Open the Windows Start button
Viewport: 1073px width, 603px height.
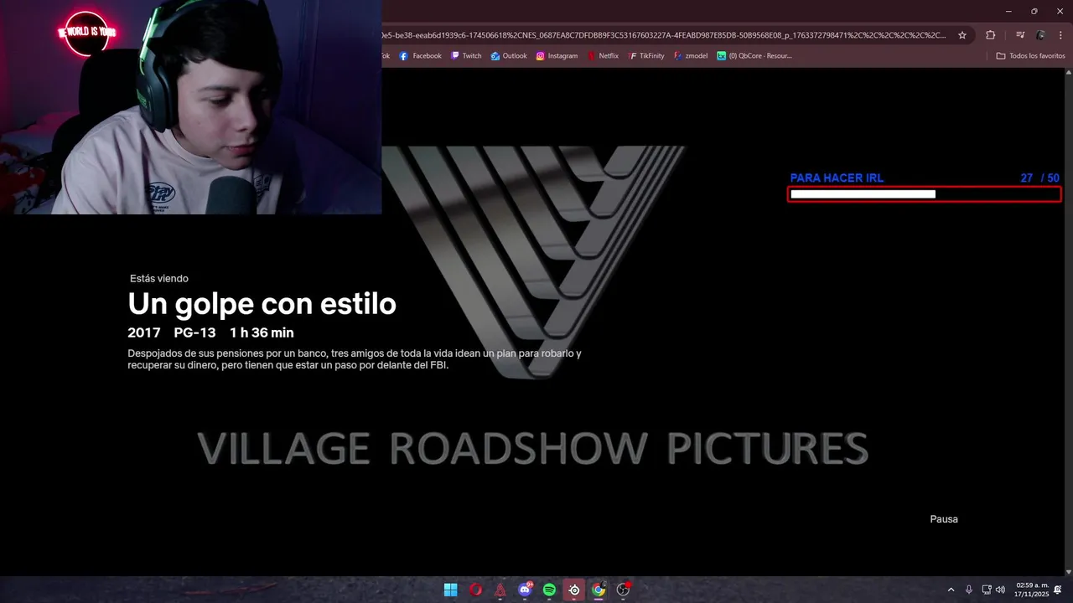(450, 590)
